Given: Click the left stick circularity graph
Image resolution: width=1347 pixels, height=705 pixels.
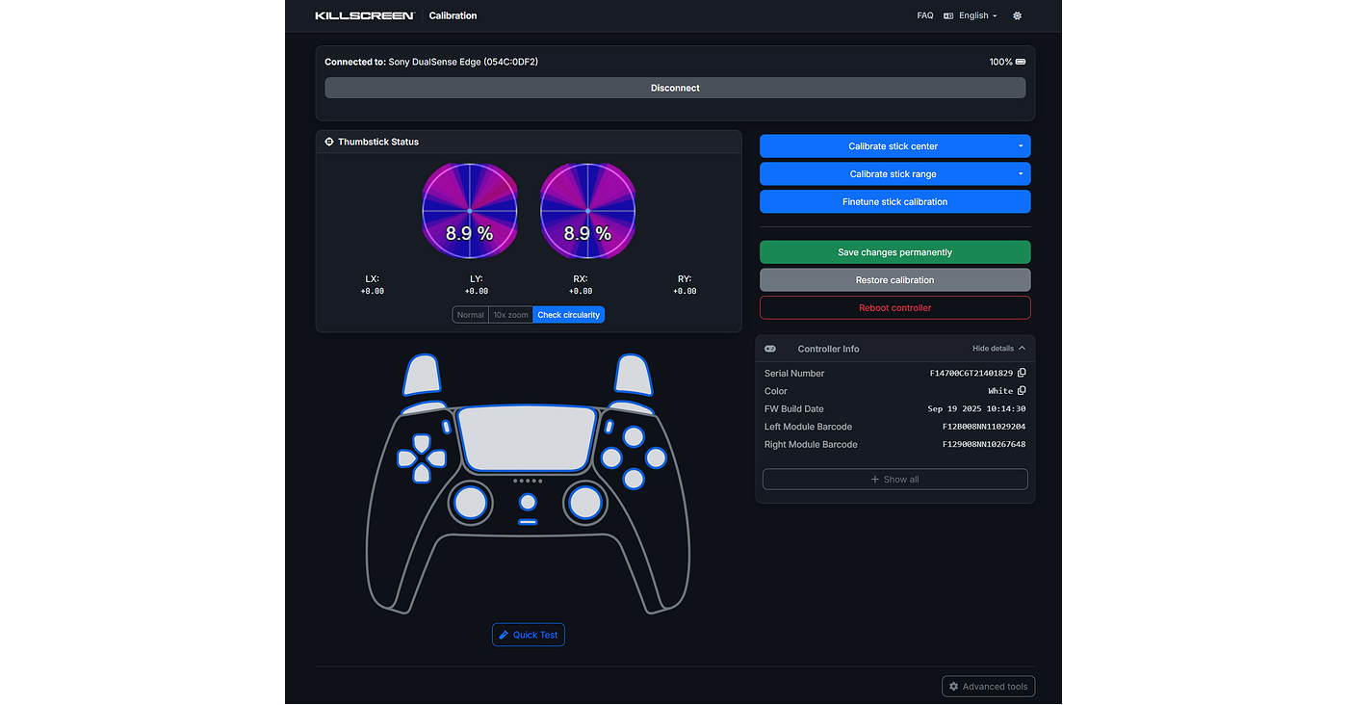Looking at the screenshot, I should point(470,210).
